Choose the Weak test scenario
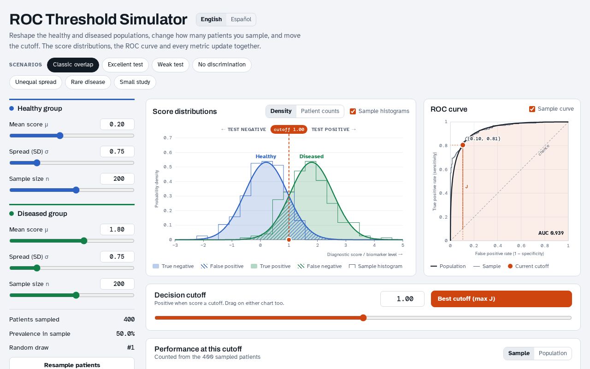 click(x=171, y=65)
